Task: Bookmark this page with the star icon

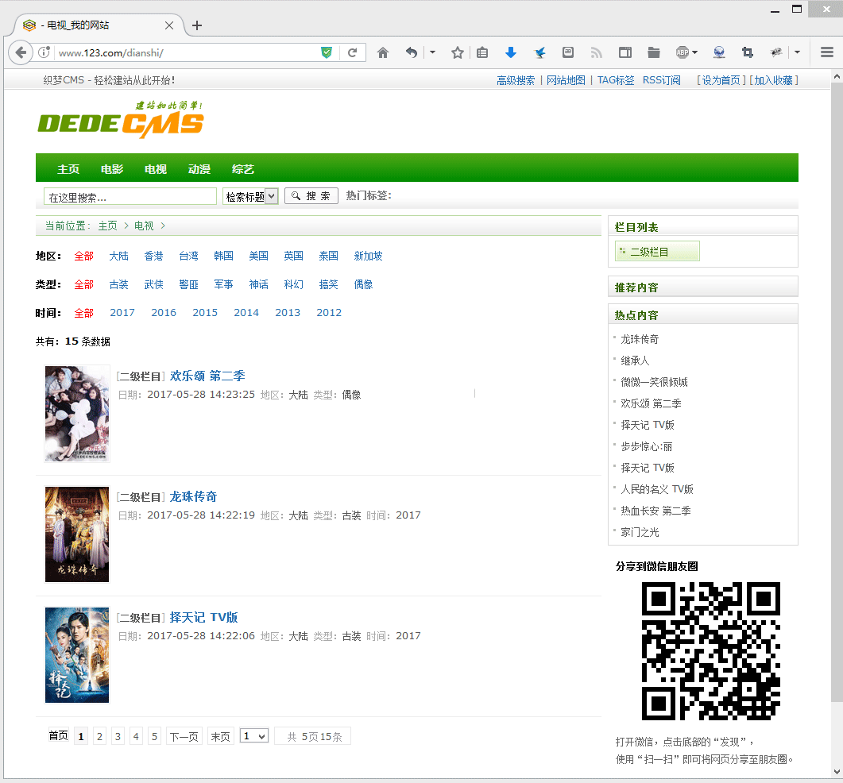Action: (458, 53)
